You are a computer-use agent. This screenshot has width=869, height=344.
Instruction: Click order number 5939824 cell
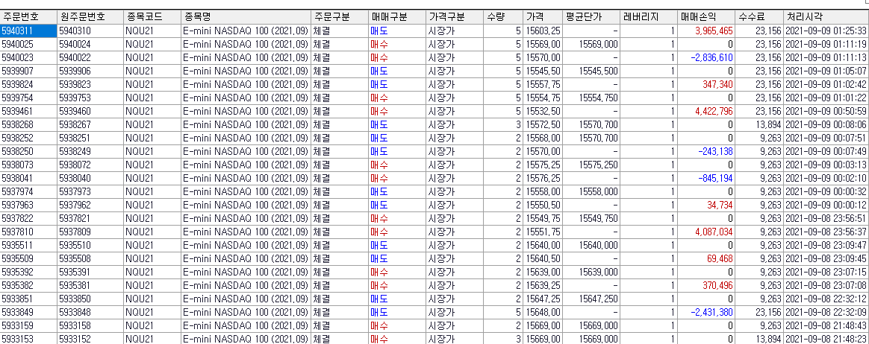(28, 85)
